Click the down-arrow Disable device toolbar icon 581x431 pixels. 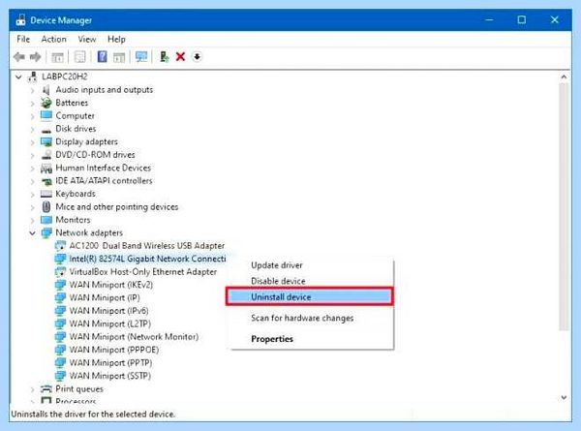click(x=198, y=57)
